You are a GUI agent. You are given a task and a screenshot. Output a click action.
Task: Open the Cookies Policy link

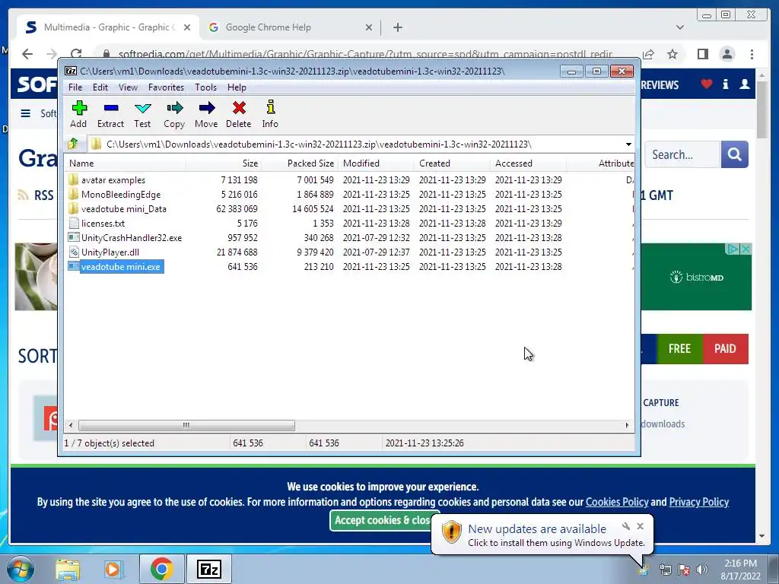click(x=616, y=502)
